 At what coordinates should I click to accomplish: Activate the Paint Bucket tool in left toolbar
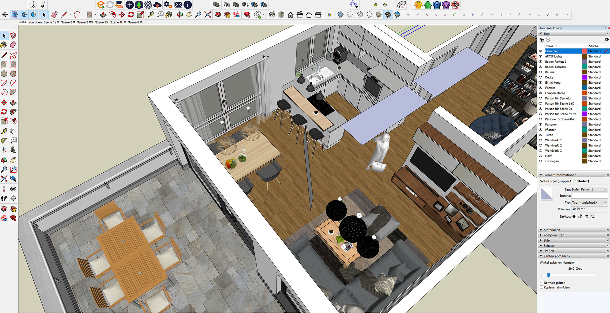(4, 45)
